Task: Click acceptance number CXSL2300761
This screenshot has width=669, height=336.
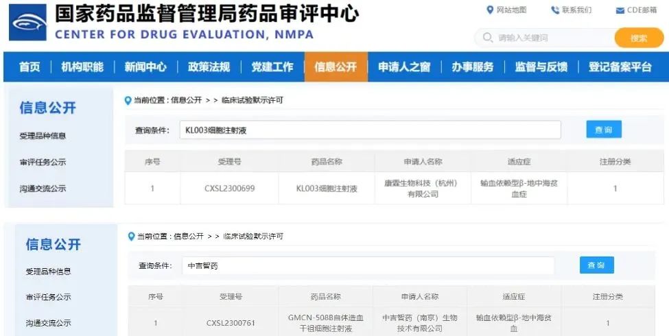Action: pos(231,323)
